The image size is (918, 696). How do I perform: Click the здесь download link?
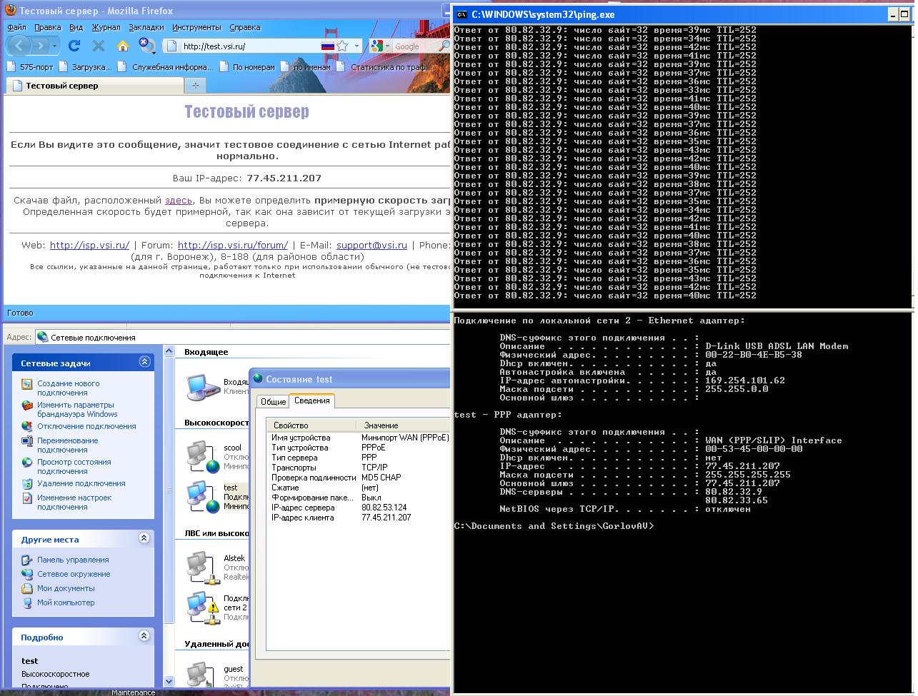(179, 201)
